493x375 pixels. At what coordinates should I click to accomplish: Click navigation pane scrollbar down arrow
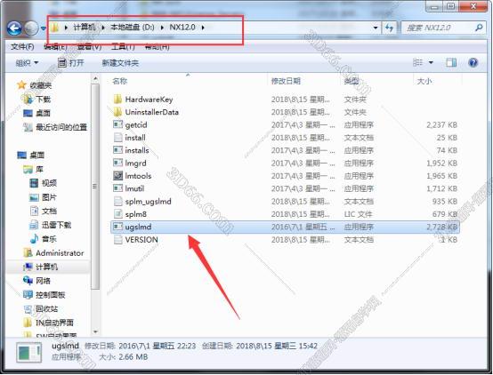[x=95, y=331]
